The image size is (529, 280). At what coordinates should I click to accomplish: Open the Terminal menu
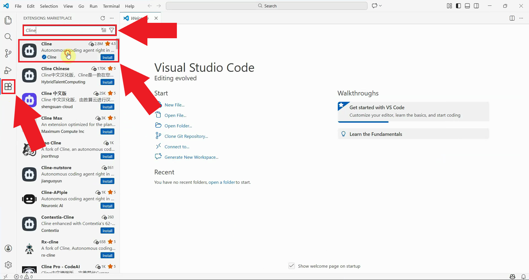(x=111, y=6)
